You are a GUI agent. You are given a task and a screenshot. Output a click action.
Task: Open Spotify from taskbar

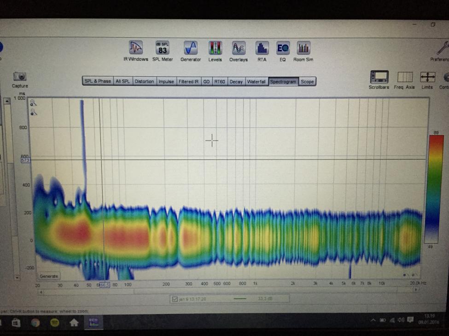(54, 323)
